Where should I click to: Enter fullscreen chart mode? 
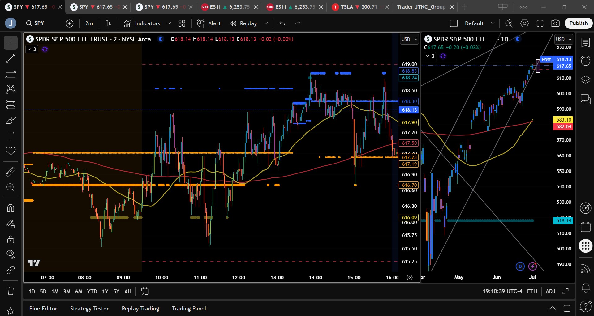540,23
